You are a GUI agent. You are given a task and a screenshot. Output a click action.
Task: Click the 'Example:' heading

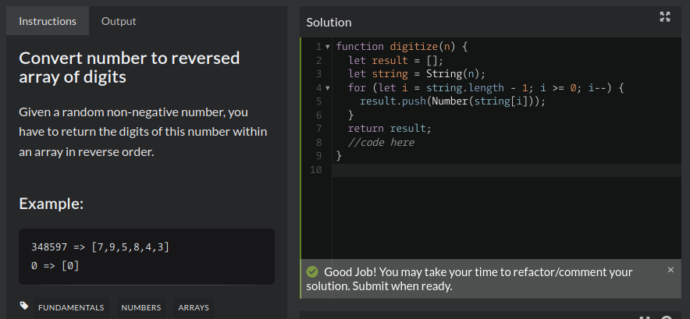(x=51, y=204)
